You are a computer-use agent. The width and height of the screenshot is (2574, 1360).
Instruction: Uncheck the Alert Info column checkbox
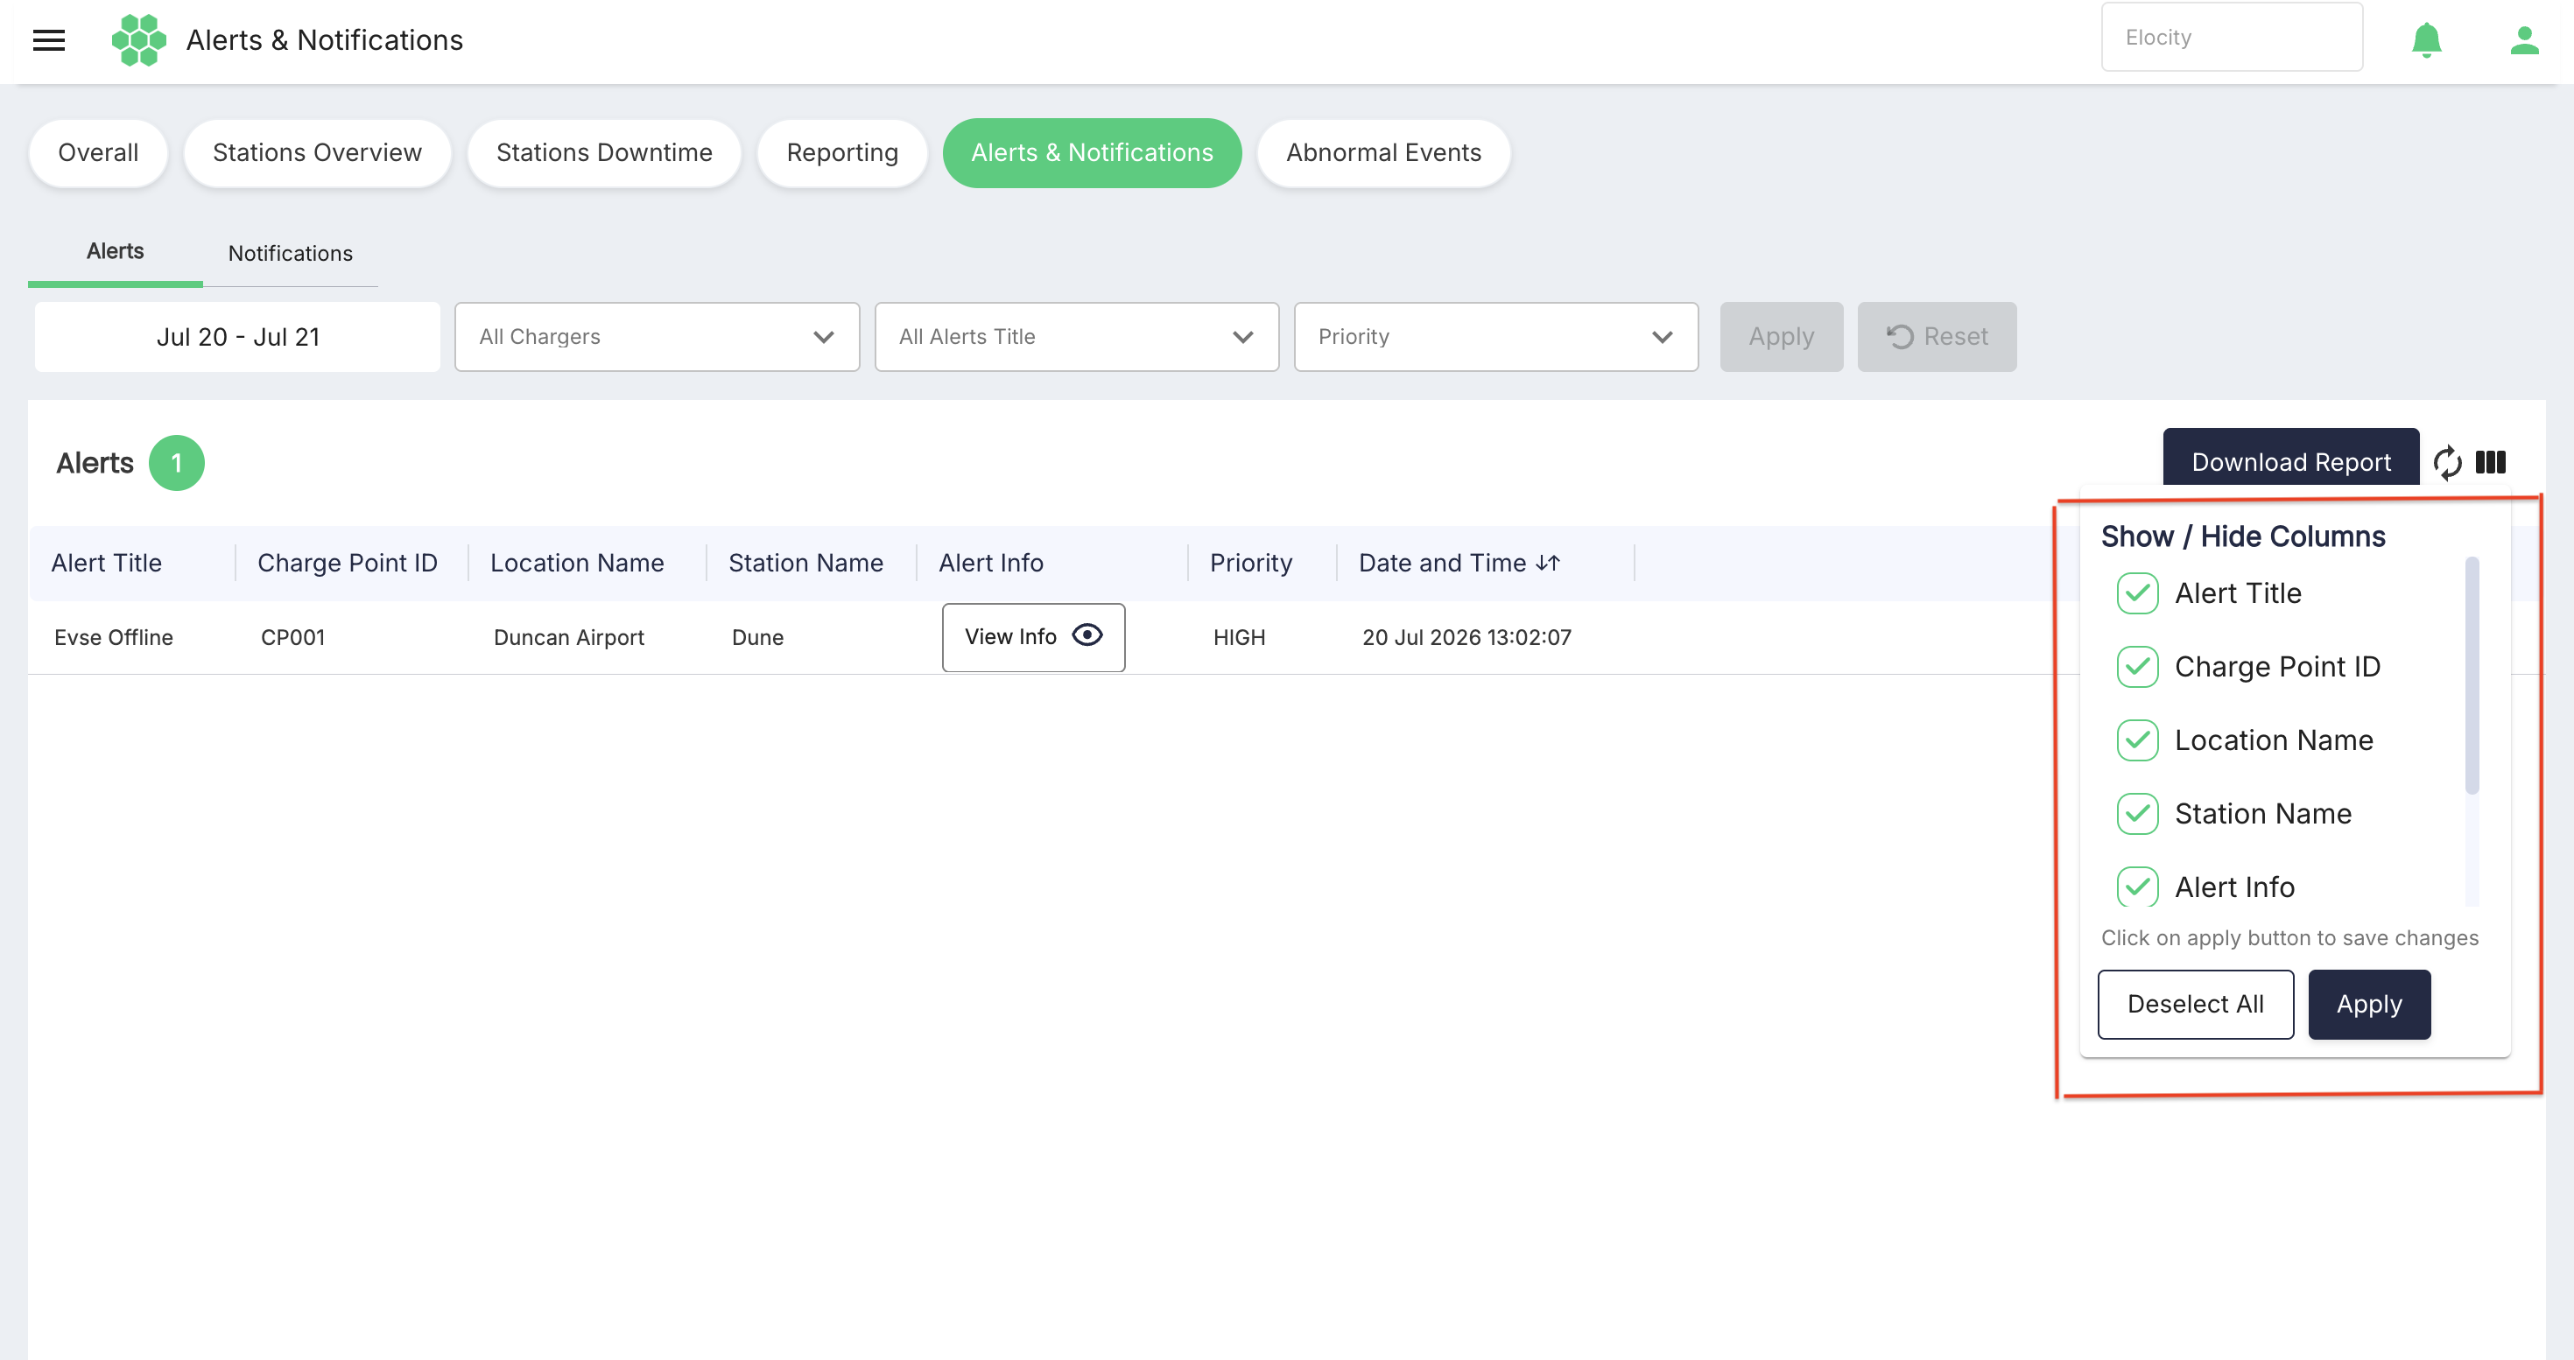[x=2137, y=887]
